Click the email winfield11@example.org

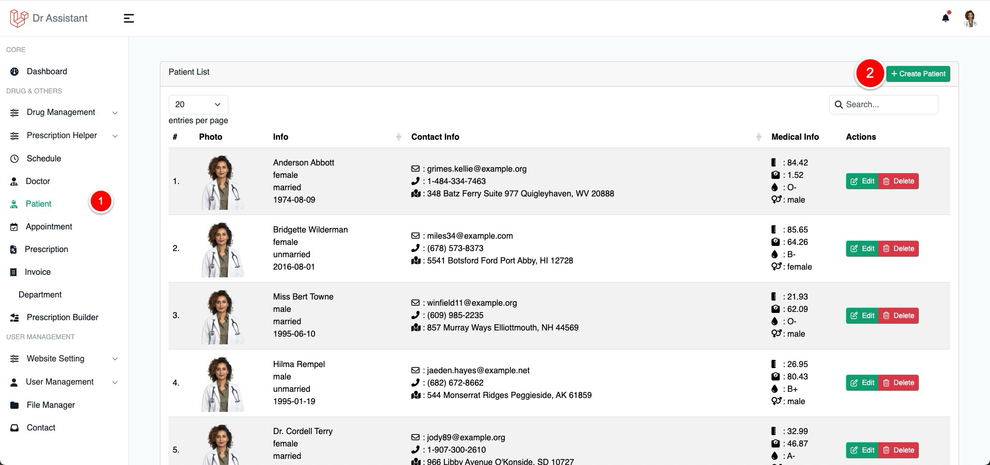tap(472, 303)
